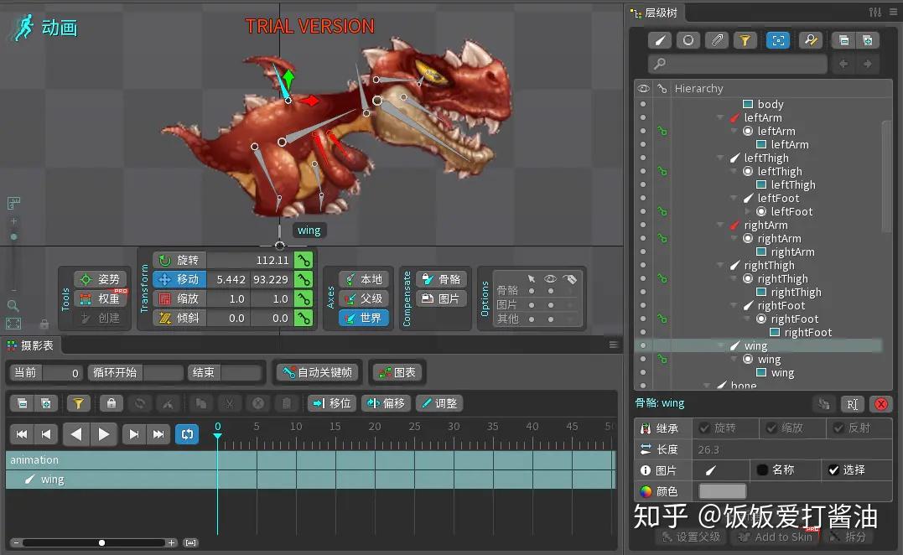
Task: Select 世界 world axes
Action: [x=364, y=318]
